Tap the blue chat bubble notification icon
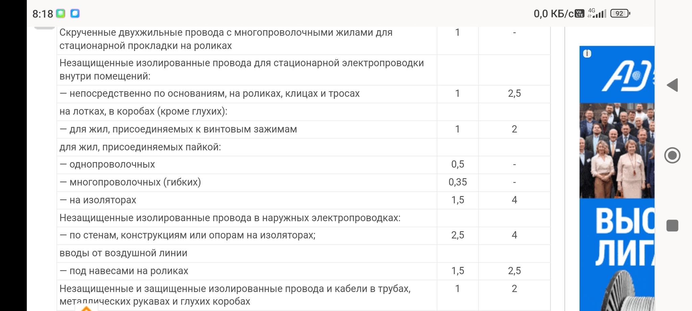This screenshot has height=311, width=692. pos(75,13)
